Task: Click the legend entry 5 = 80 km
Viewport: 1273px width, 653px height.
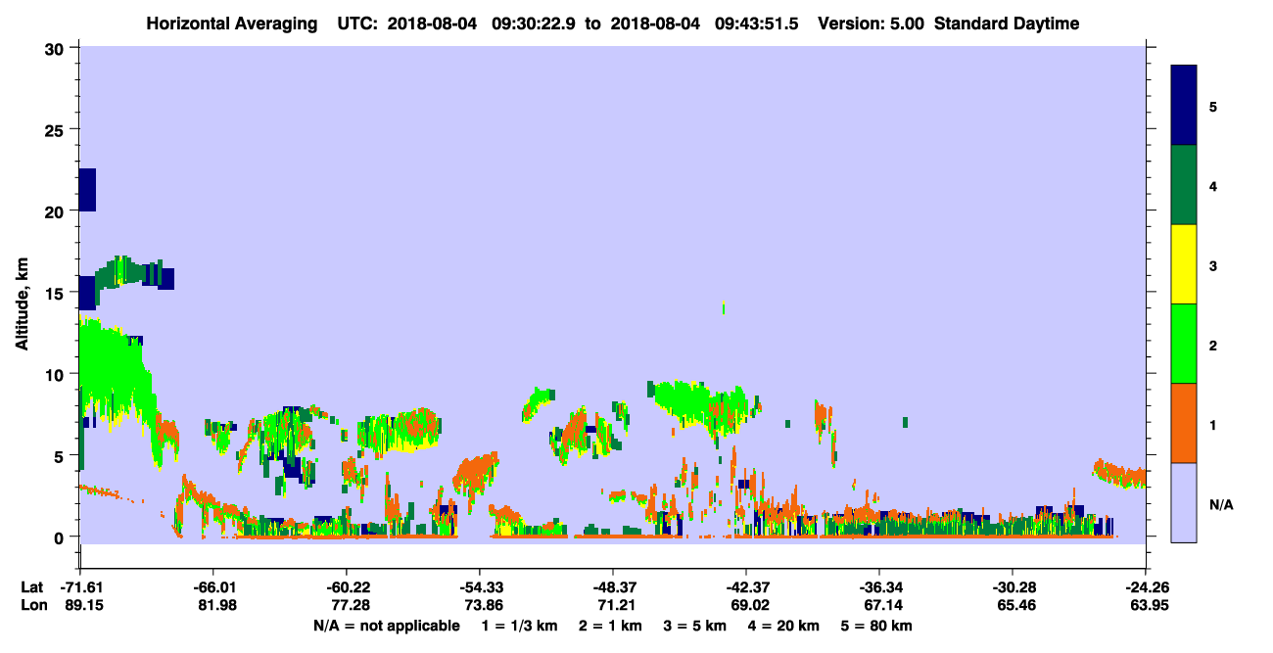Action: (877, 626)
